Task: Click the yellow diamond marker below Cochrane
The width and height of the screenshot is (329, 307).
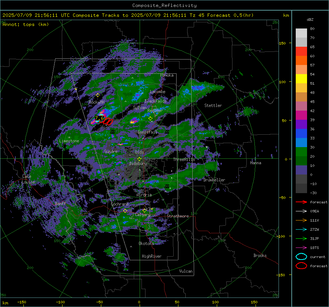Action: [x=125, y=211]
